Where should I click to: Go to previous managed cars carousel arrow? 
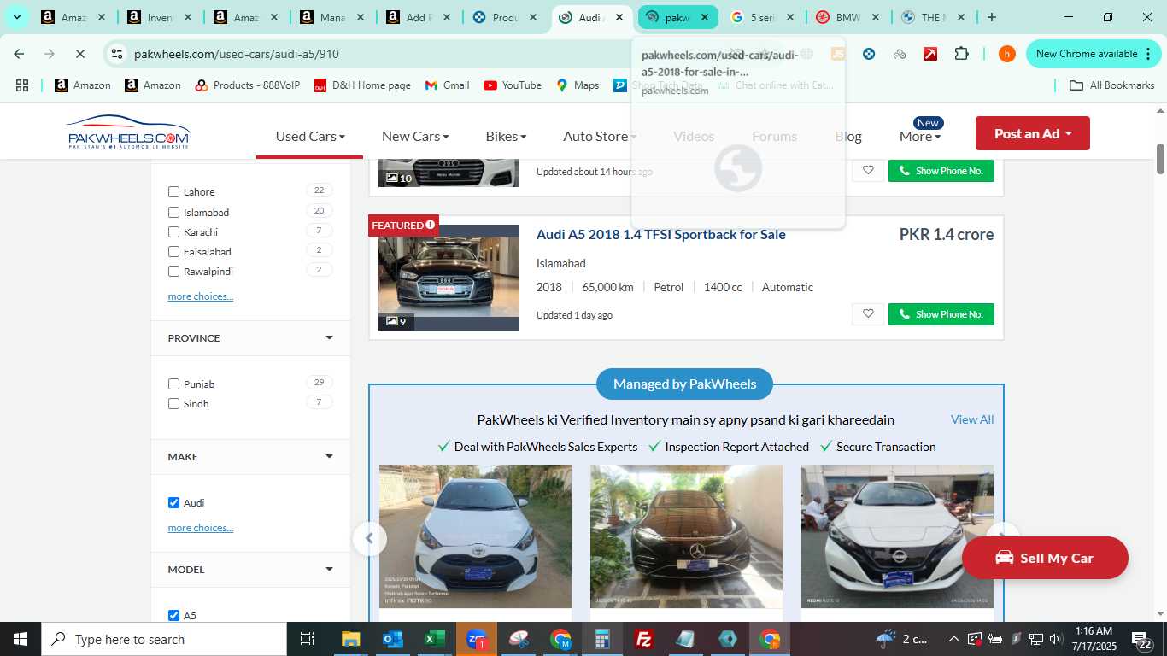[x=369, y=538]
